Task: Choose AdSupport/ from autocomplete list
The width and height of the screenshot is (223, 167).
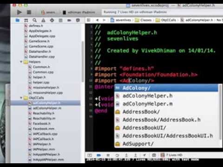Action: click(166, 144)
